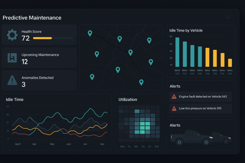This screenshot has height=163, width=245.
Task: Open the Upcoming Maintenance 12 card
Action: point(39,58)
